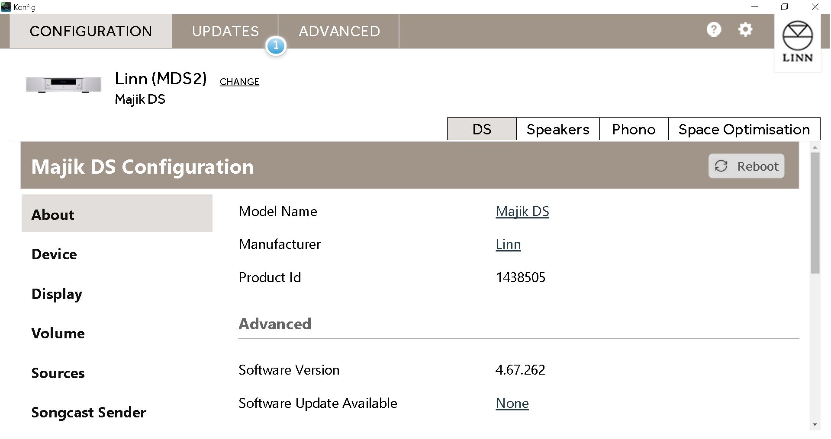This screenshot has height=439, width=831.
Task: Switch to the UPDATES tab
Action: tap(225, 31)
